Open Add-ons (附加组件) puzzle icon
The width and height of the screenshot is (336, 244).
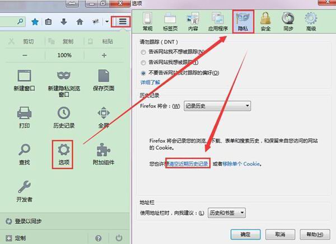(x=104, y=154)
